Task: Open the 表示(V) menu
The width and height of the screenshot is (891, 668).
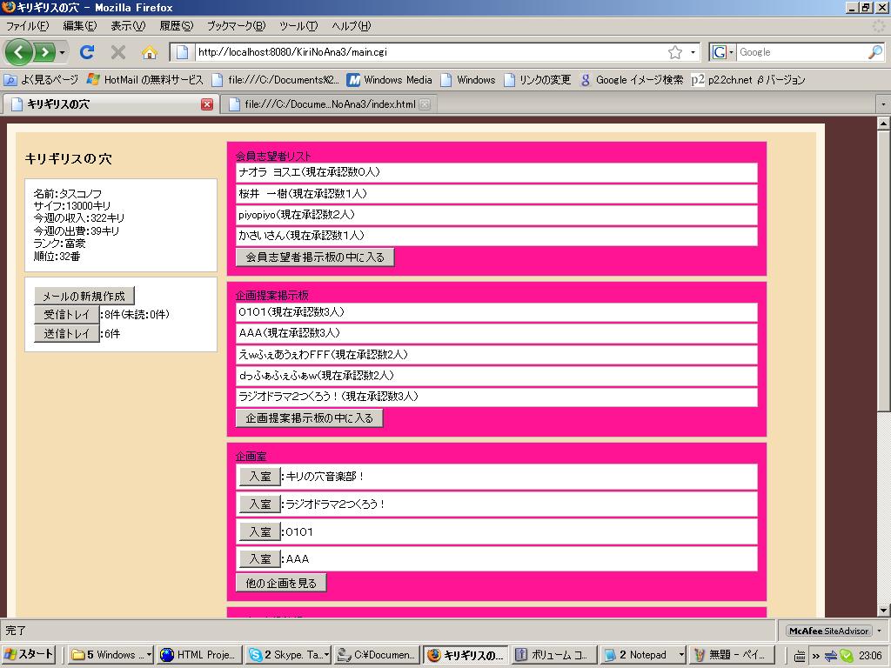Action: [128, 25]
